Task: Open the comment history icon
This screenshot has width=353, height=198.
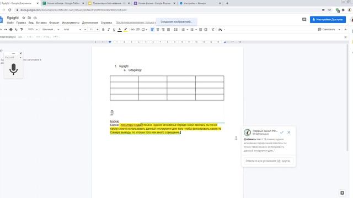Action: click(x=304, y=20)
